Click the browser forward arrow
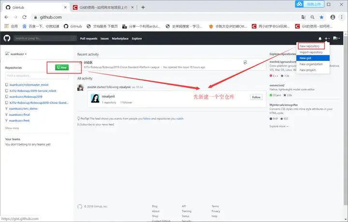 coord(15,17)
